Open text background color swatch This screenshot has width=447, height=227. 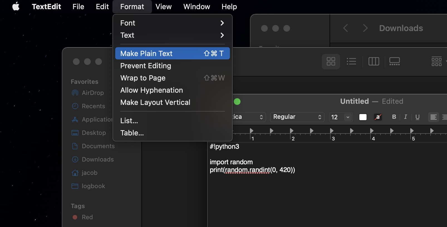pyautogui.click(x=378, y=117)
